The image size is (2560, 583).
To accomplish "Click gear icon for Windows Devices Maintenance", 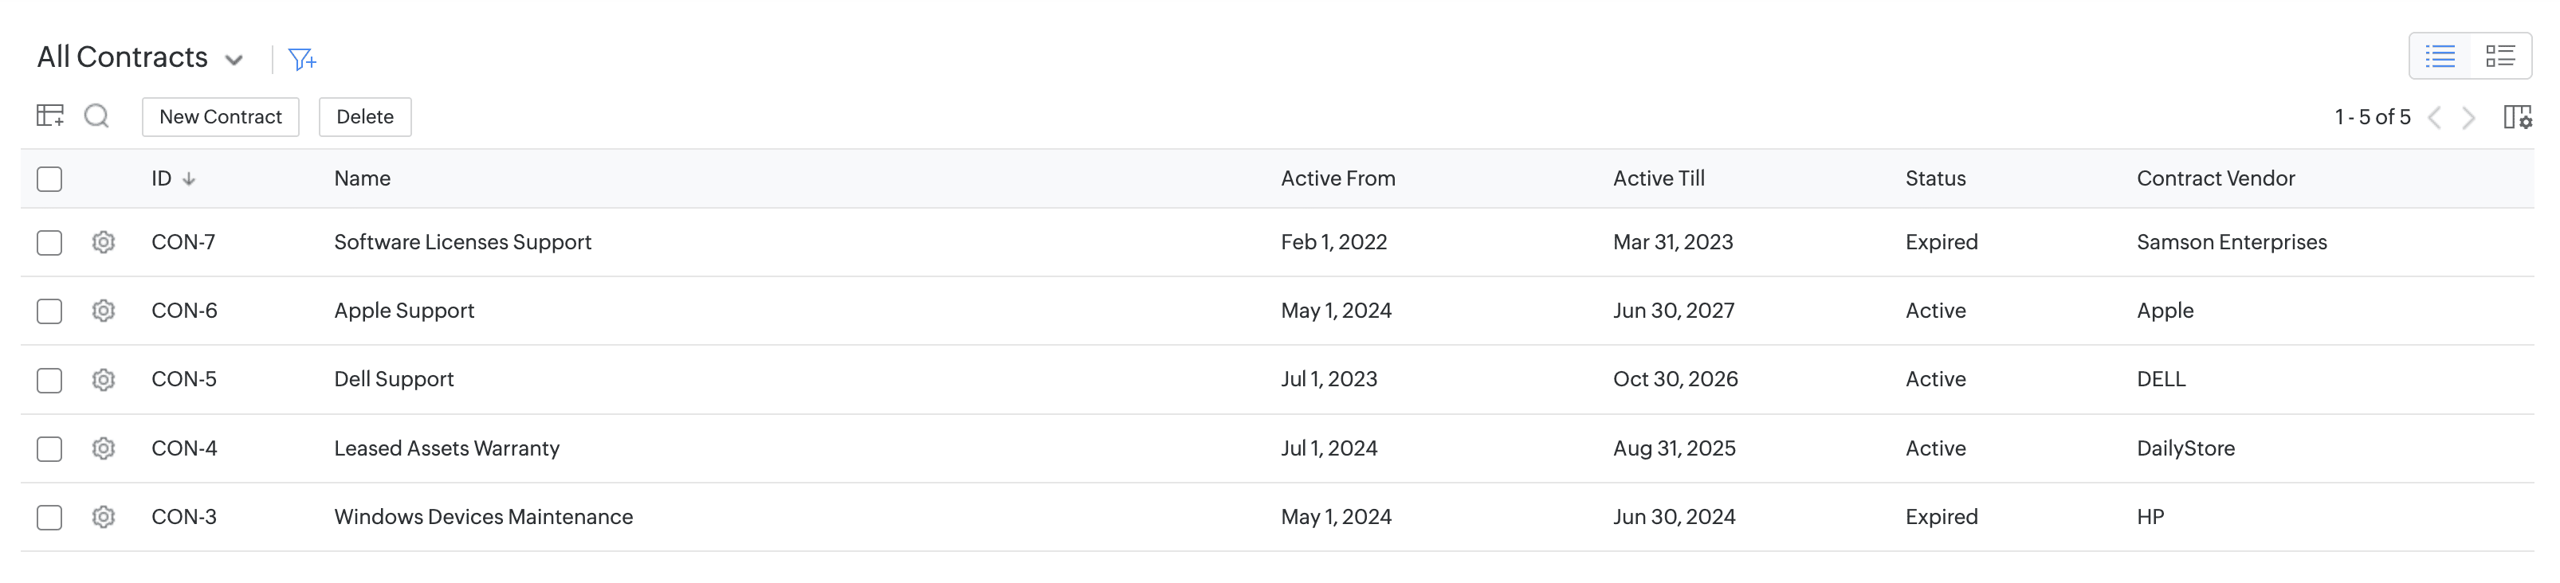I will click(x=104, y=516).
